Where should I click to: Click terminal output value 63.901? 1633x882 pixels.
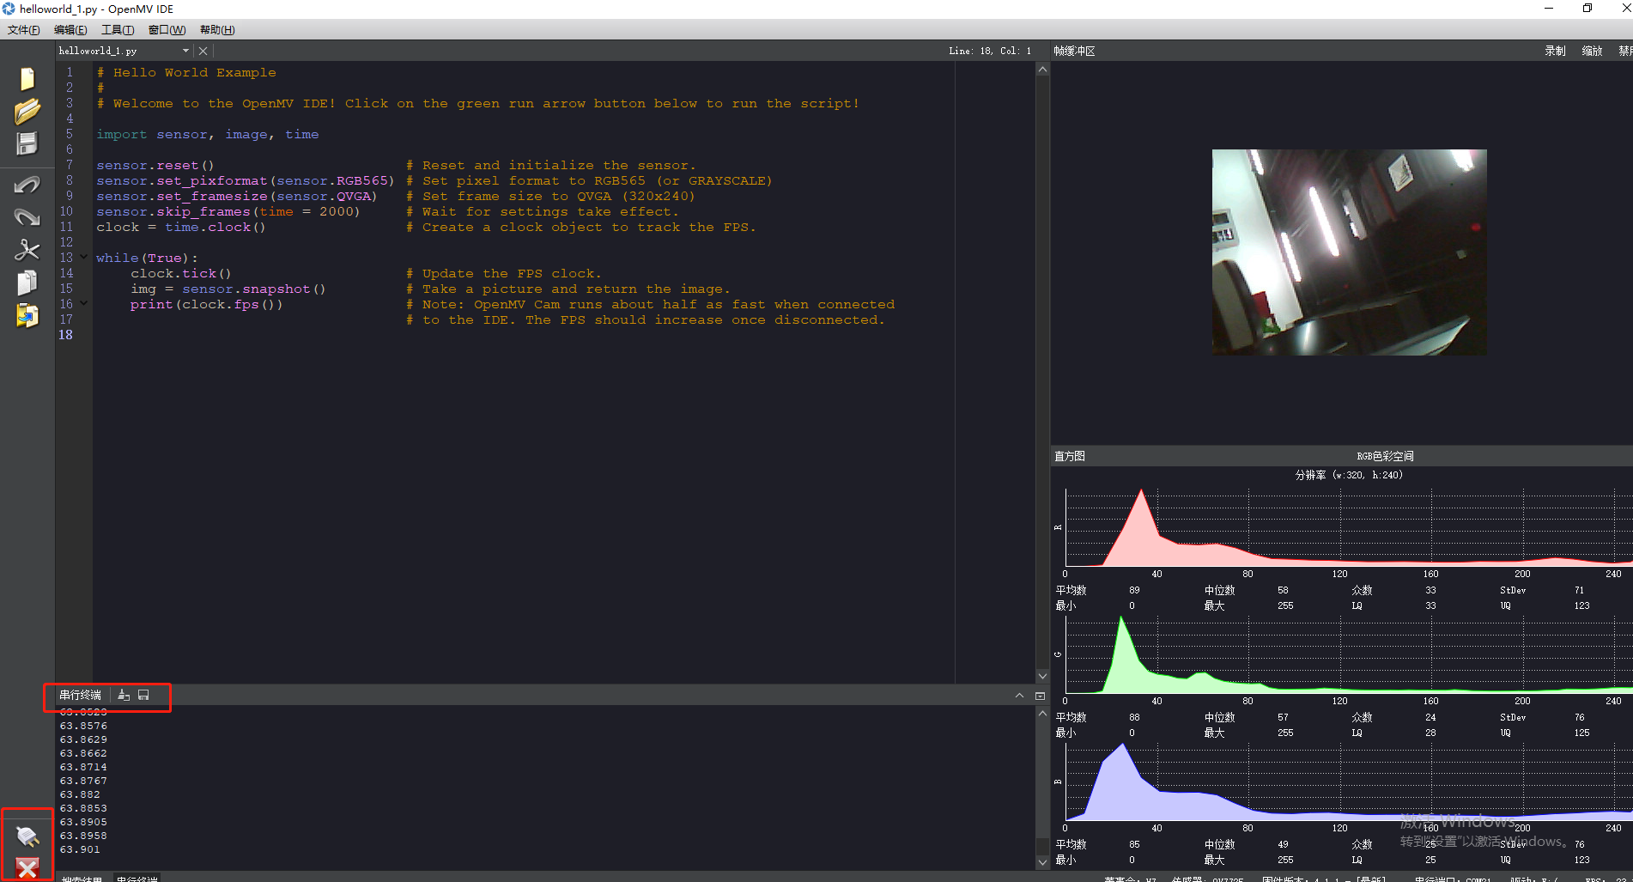[80, 849]
